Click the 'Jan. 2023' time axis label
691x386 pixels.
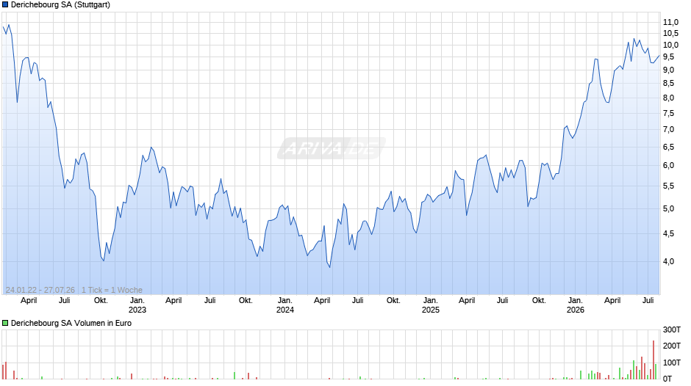point(137,305)
